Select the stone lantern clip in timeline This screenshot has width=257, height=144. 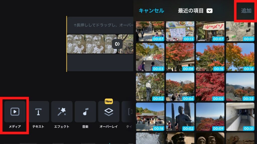(x=92, y=44)
